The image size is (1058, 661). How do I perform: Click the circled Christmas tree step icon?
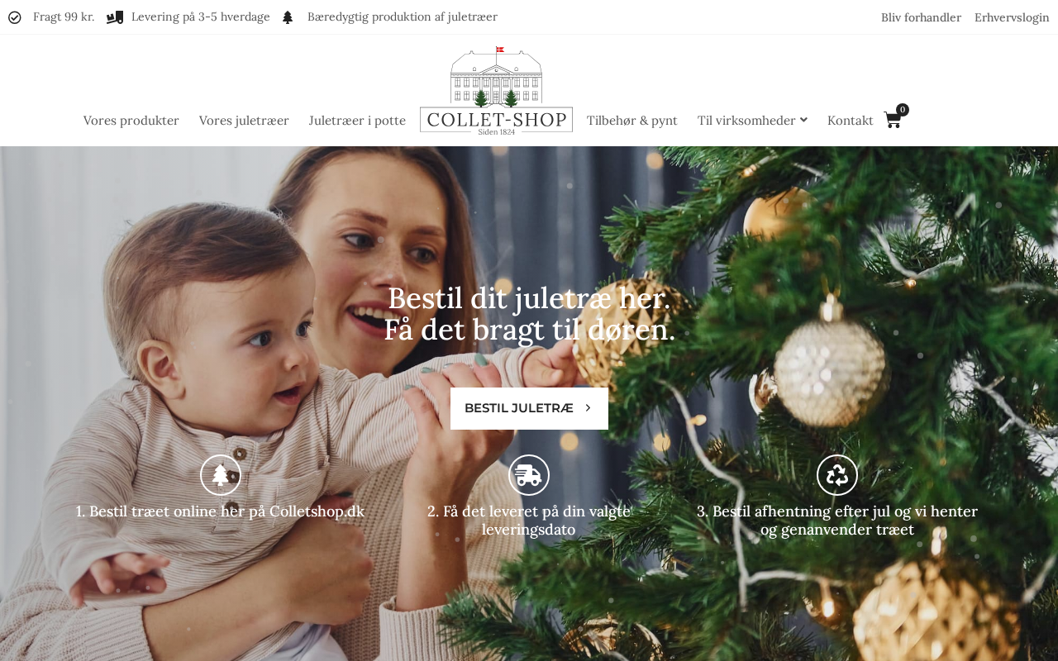pyautogui.click(x=221, y=475)
